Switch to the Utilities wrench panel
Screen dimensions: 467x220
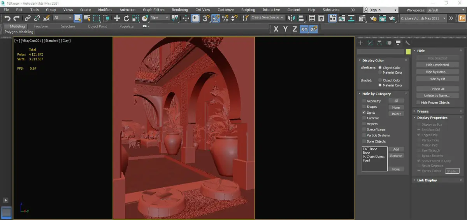[x=407, y=43]
